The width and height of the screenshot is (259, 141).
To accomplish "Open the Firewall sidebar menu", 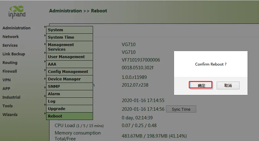I will 10,71.
